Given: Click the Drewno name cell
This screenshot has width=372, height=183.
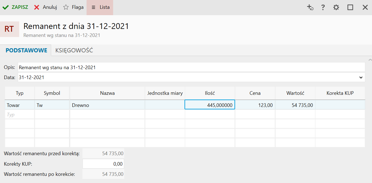Looking at the screenshot, I should [107, 105].
